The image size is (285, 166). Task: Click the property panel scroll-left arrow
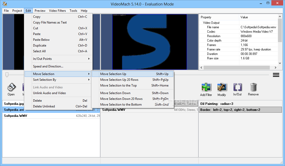[x=201, y=67]
